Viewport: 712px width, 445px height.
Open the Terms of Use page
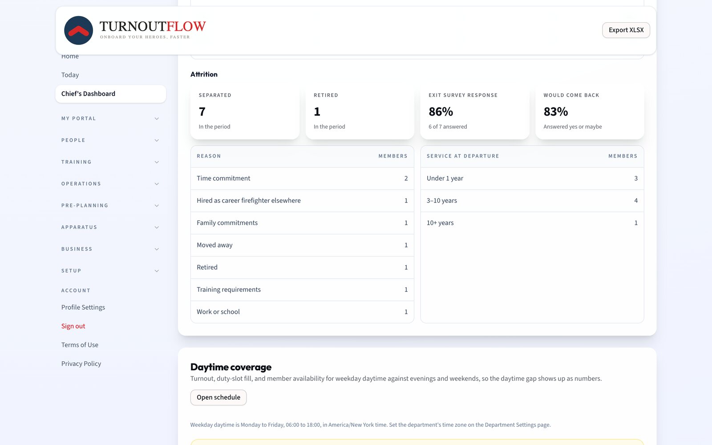80,345
